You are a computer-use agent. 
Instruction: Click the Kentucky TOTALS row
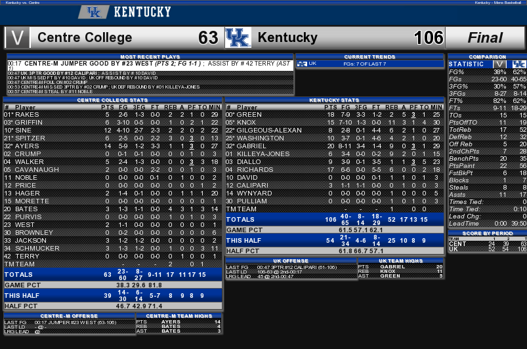tap(335, 219)
